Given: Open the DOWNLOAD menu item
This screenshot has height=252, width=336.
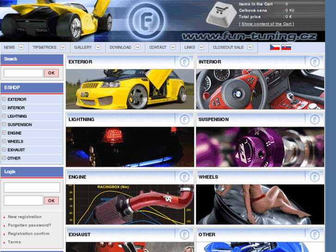Looking at the screenshot, I should pos(121,48).
